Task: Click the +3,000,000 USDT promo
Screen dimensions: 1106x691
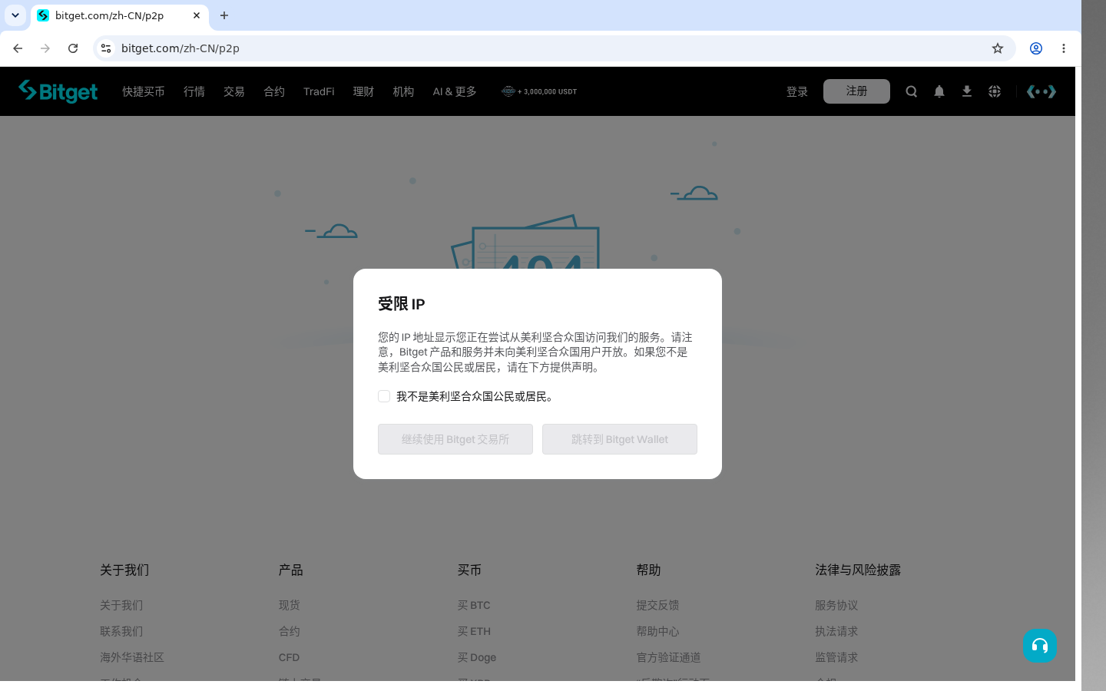Action: 539,91
